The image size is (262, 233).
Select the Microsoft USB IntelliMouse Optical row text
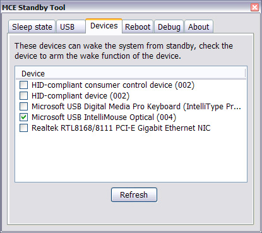coord(104,117)
